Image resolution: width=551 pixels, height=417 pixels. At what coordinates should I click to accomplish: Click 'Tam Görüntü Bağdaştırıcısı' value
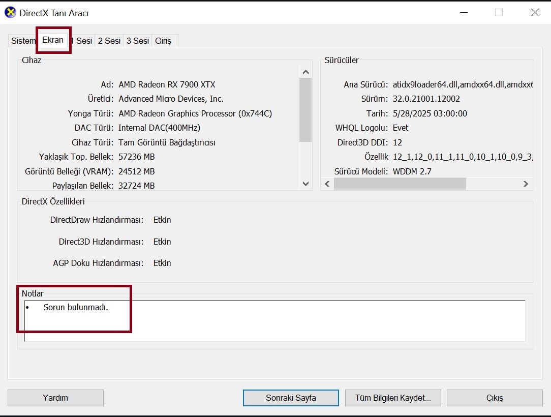tap(167, 142)
